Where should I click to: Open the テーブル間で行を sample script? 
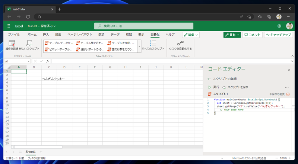pos(90,43)
